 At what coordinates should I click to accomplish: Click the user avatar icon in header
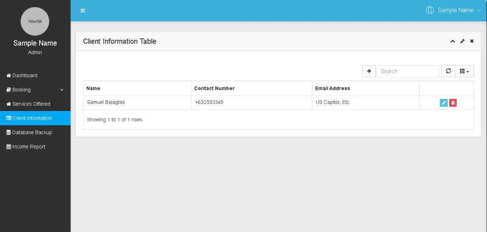coord(430,10)
